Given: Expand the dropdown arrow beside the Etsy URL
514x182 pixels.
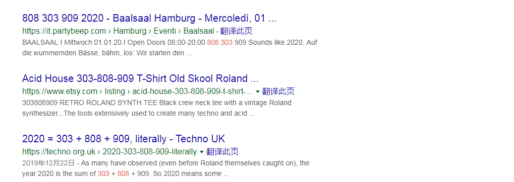Looking at the screenshot, I should point(258,92).
